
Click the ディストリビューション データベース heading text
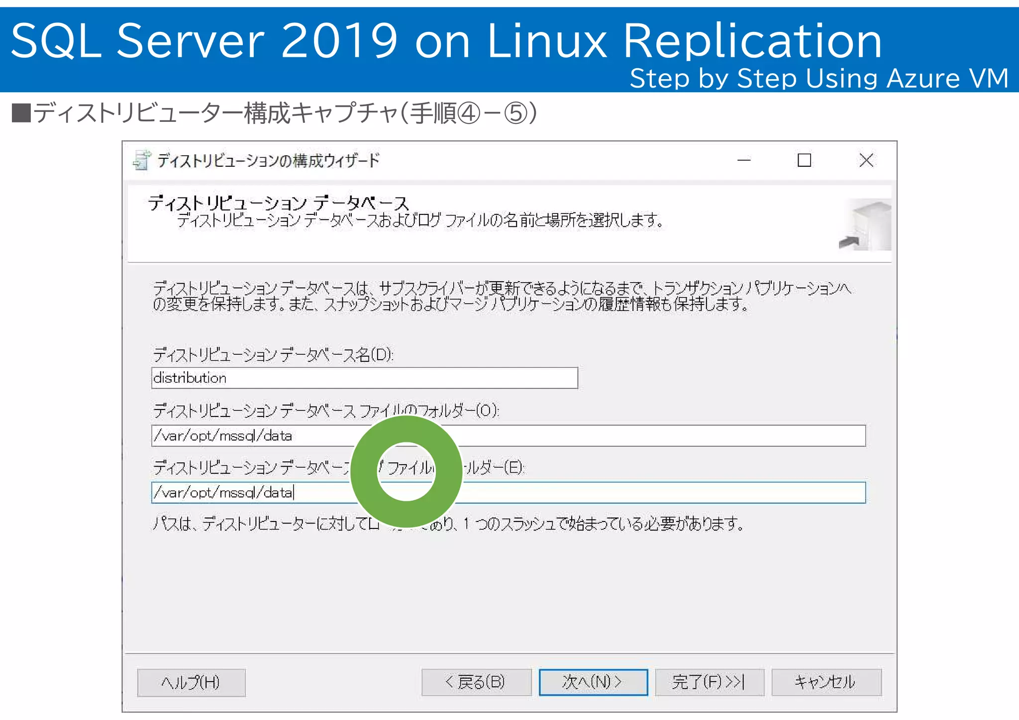pyautogui.click(x=278, y=203)
